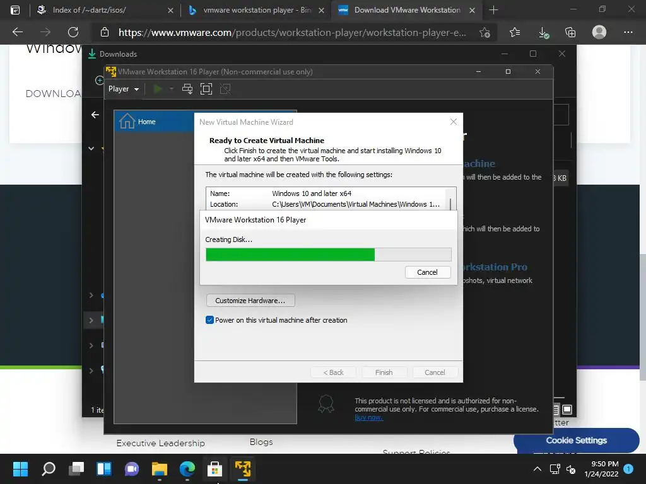Collapse the expanded tree chevron in Downloads window

coord(91,148)
